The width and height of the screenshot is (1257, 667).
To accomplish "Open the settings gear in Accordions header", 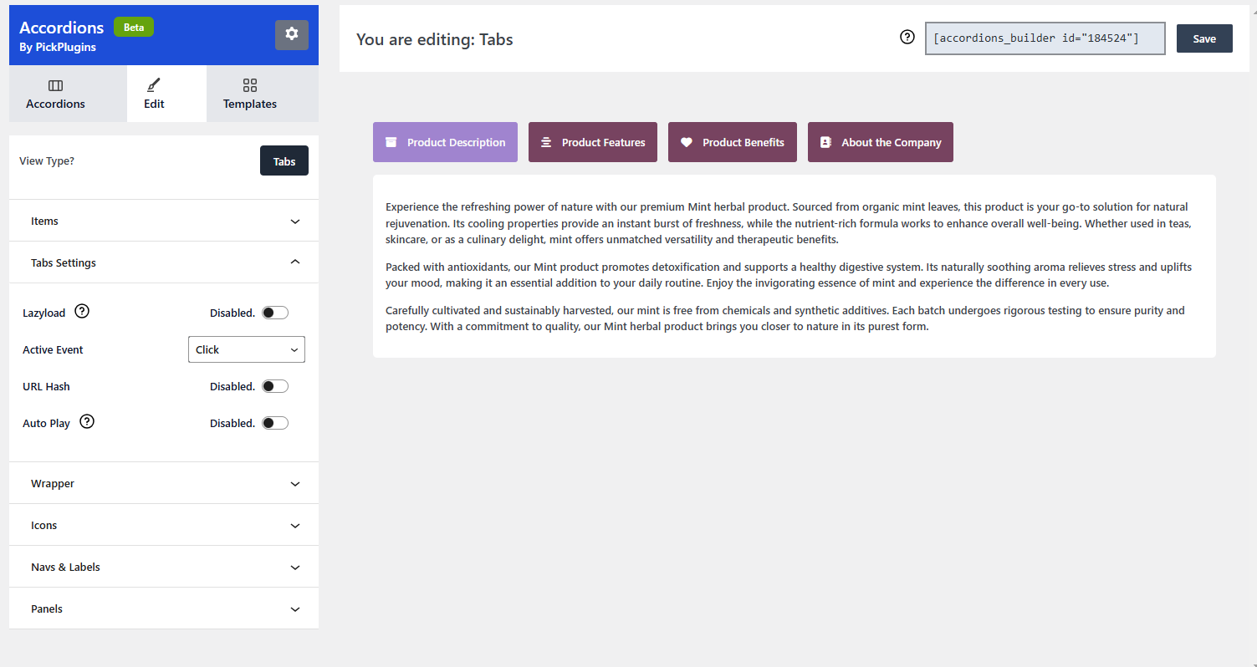I will pos(291,34).
